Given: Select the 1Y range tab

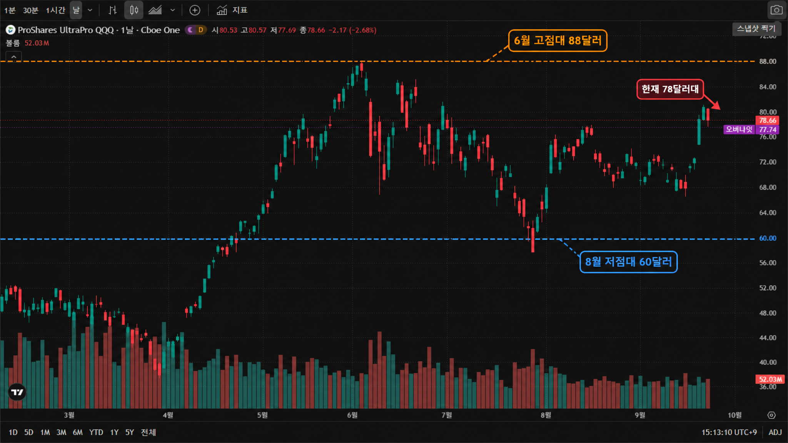Looking at the screenshot, I should 114,432.
